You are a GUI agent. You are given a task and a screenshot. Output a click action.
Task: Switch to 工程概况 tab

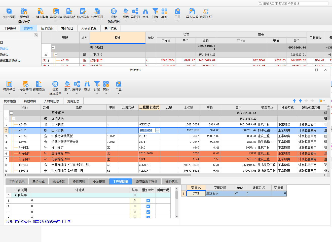pyautogui.click(x=10, y=28)
